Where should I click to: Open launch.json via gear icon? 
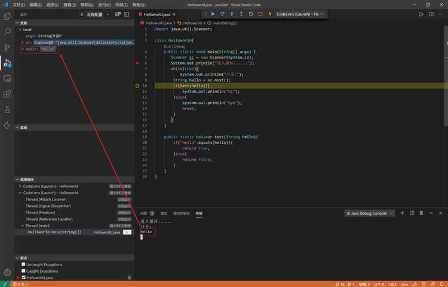click(x=118, y=14)
